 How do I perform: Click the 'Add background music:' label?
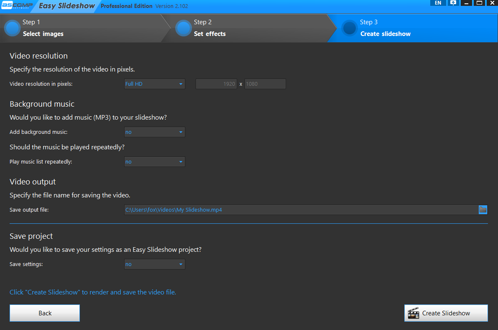[x=38, y=132]
